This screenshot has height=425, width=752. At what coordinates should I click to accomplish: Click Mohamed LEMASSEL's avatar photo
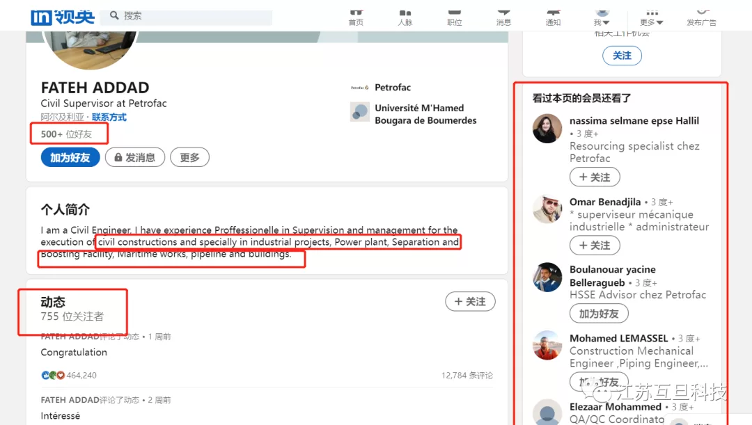tap(547, 345)
